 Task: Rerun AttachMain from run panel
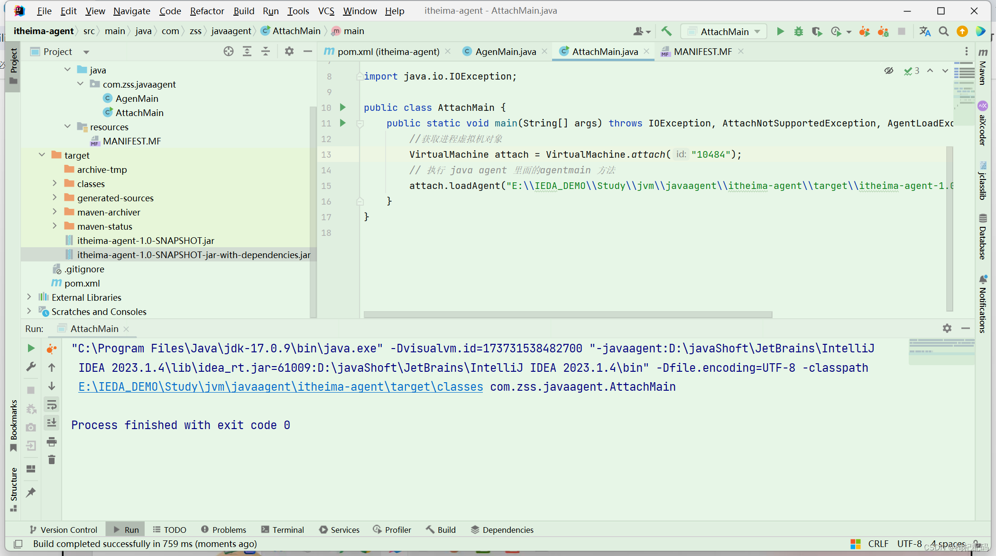click(x=31, y=349)
